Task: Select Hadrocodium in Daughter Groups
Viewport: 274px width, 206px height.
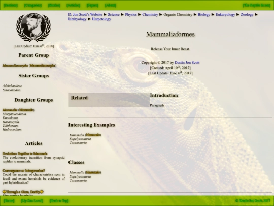Action: 12,130
